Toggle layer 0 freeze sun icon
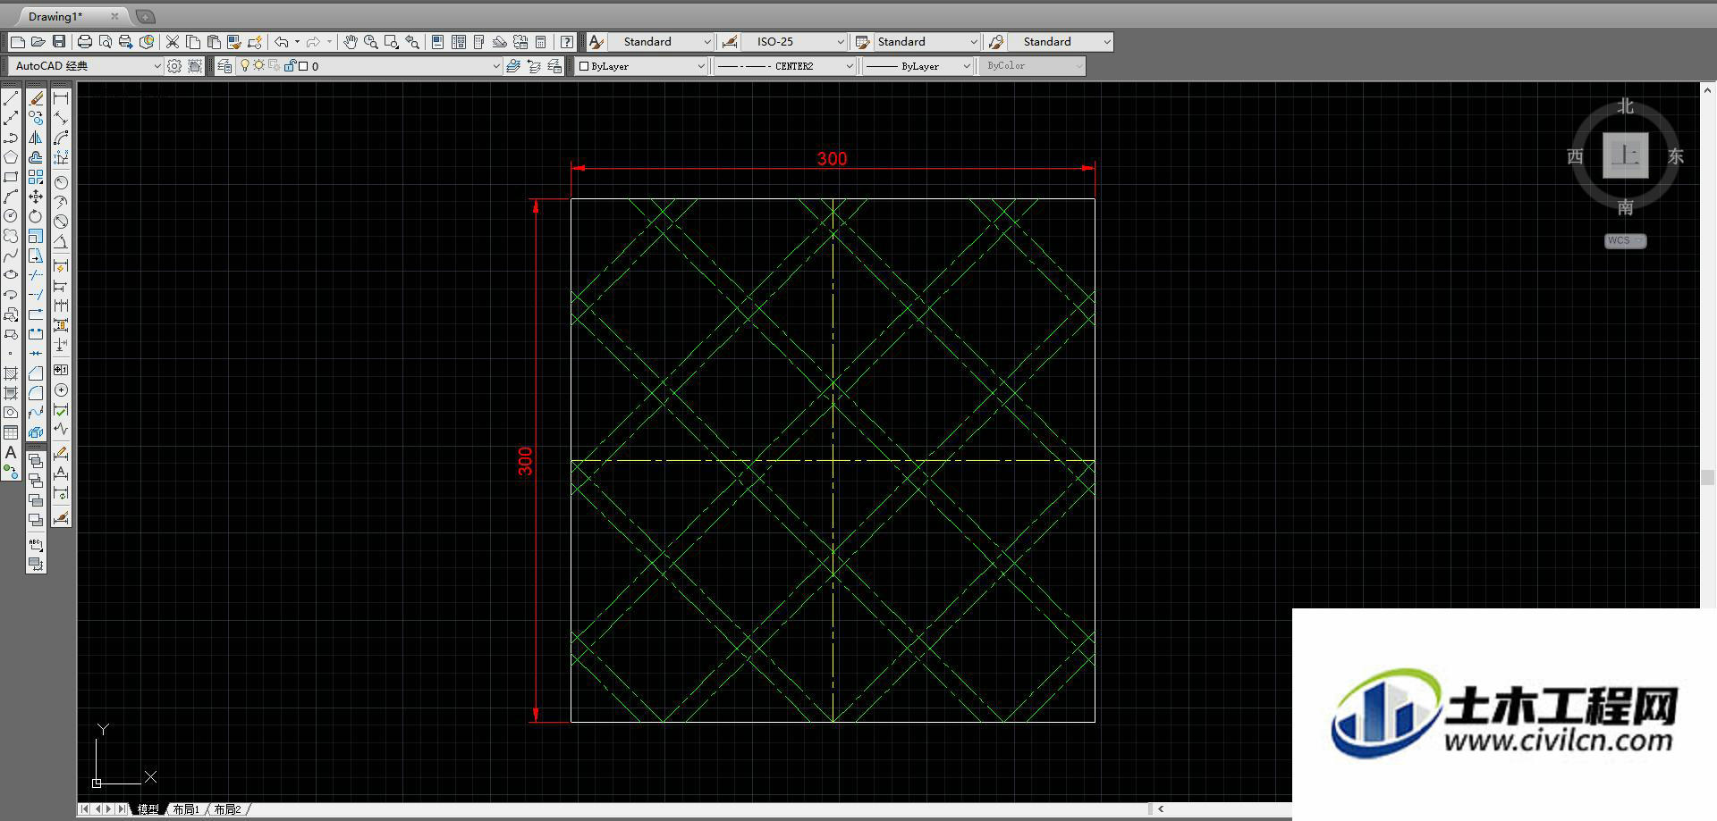Screen dimensions: 1717x821 259,65
